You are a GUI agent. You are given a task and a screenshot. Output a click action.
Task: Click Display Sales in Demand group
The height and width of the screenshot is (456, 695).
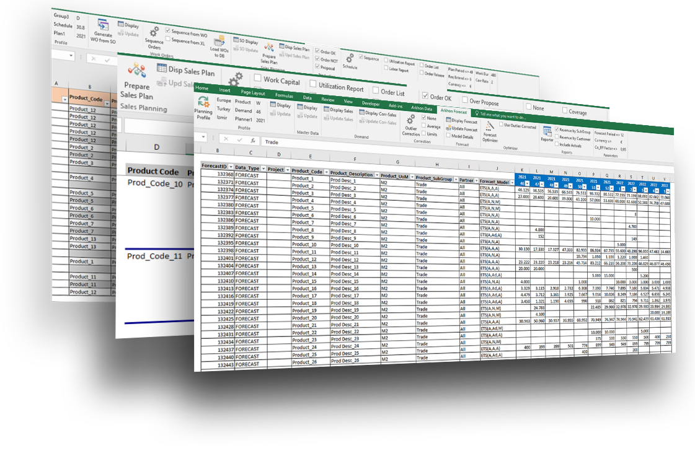[x=338, y=110]
